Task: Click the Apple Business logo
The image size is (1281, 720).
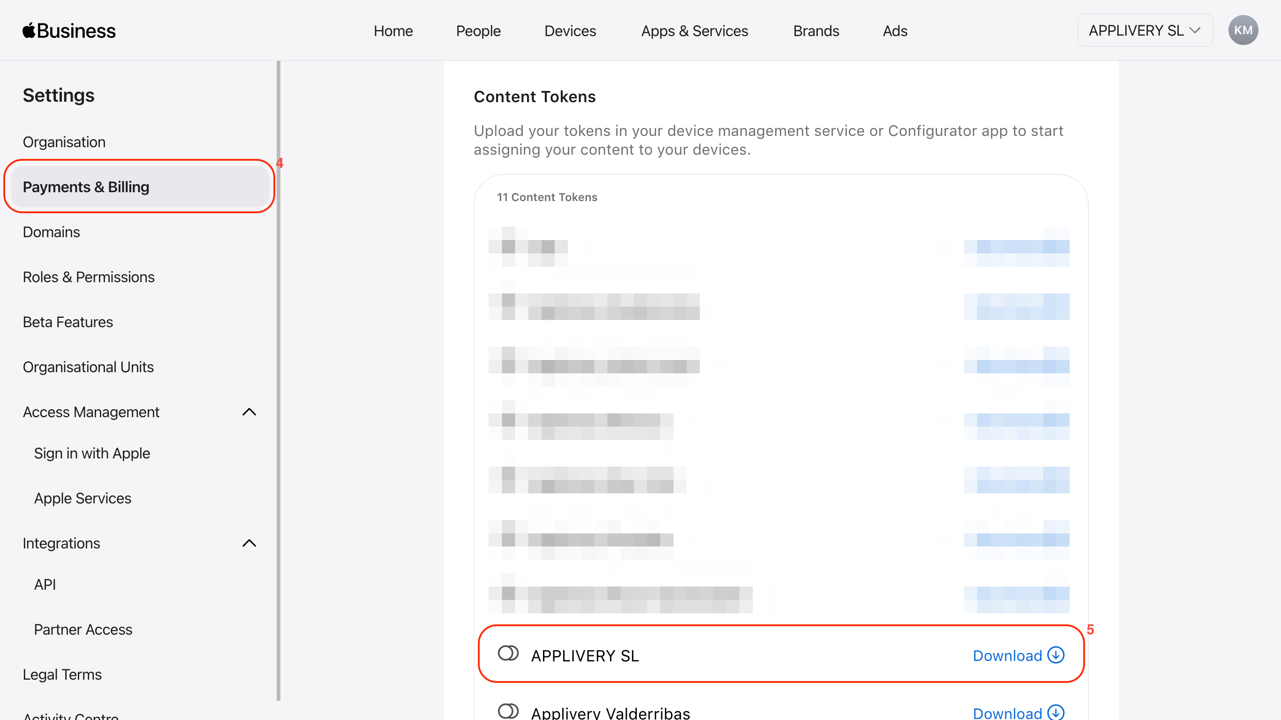Action: tap(69, 31)
